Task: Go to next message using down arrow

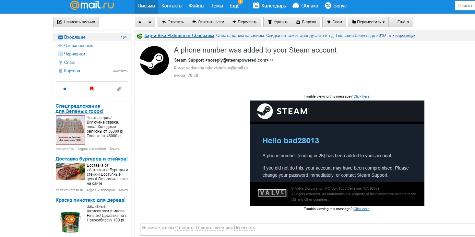Action: 150,22
